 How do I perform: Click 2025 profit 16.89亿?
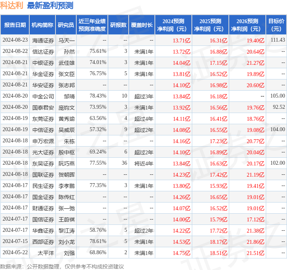[218, 152]
